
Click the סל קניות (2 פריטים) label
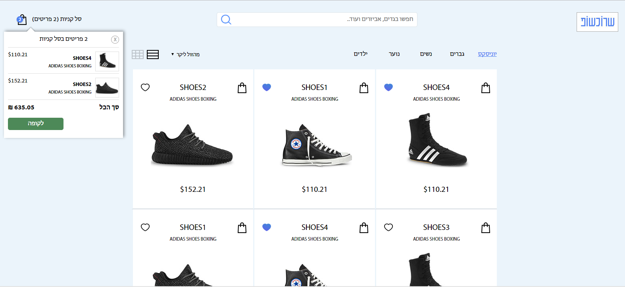pyautogui.click(x=57, y=19)
